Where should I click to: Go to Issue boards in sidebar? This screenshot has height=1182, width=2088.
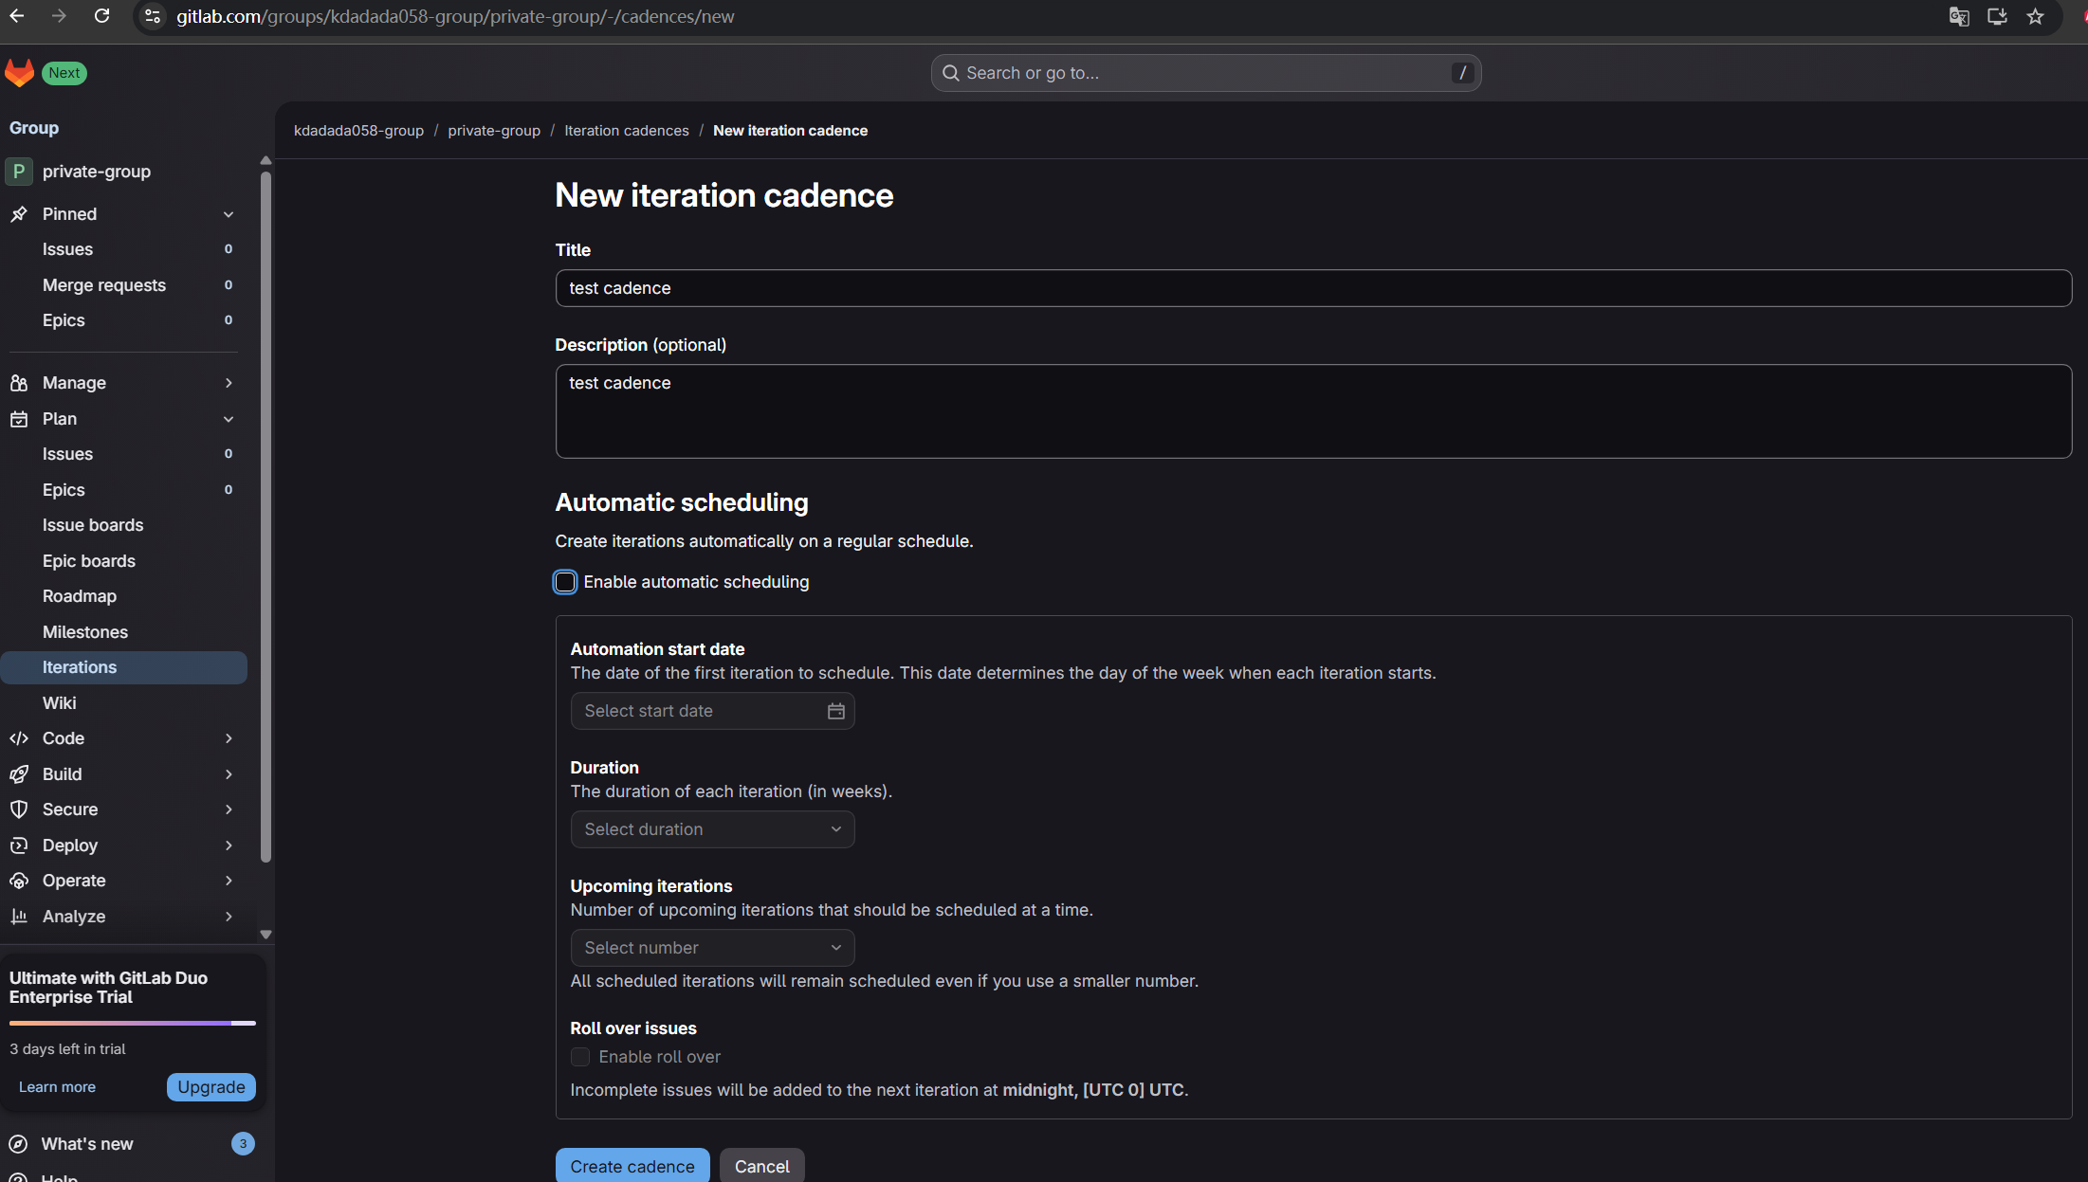[93, 525]
